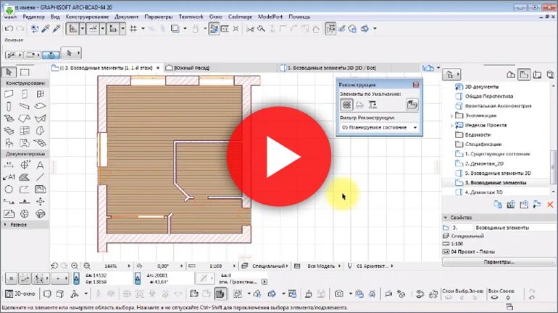Image resolution: width=558 pixels, height=313 pixels.
Task: Select the Morph tool
Action: 40,131
